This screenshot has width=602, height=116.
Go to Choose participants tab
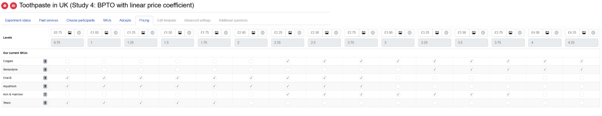click(80, 20)
